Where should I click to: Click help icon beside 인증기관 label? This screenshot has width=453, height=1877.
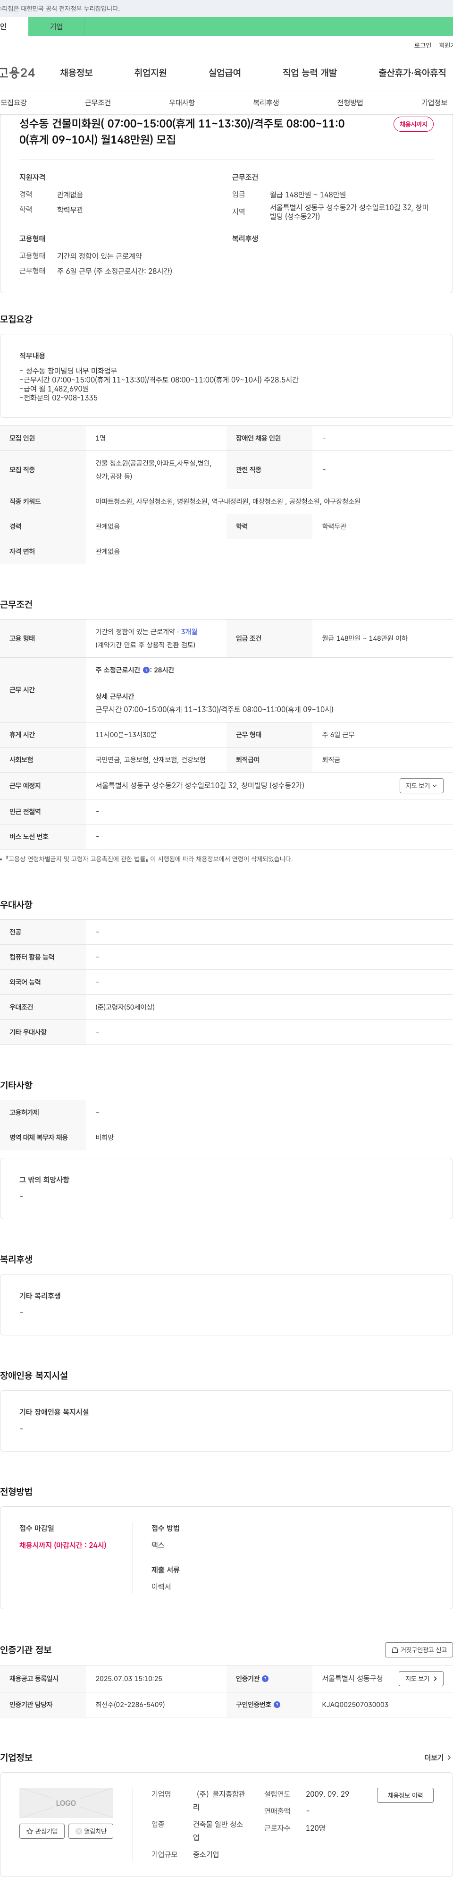(265, 1679)
